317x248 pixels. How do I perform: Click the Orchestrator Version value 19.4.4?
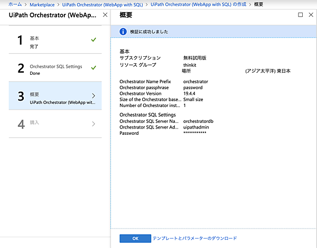tap(189, 94)
